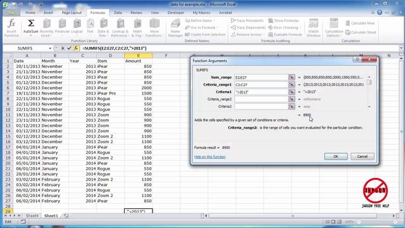Image resolution: width=405 pixels, height=228 pixels.
Task: Click the Insert Function fx ribbon icon
Action: [x=11, y=28]
